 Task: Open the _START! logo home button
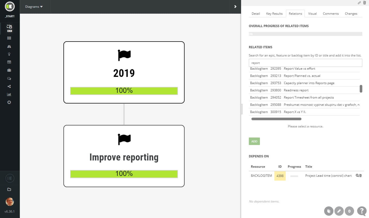tap(10, 6)
